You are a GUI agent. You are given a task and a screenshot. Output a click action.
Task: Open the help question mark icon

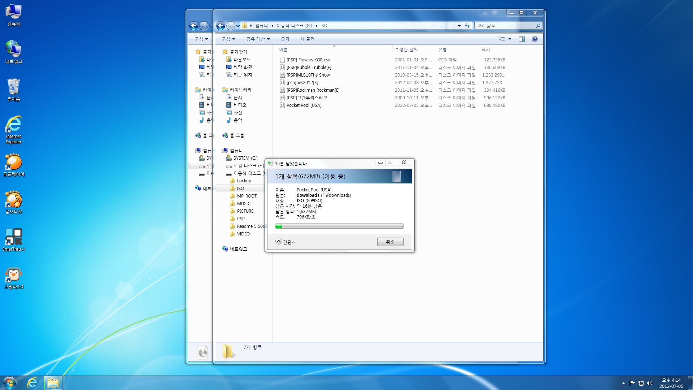(x=535, y=39)
